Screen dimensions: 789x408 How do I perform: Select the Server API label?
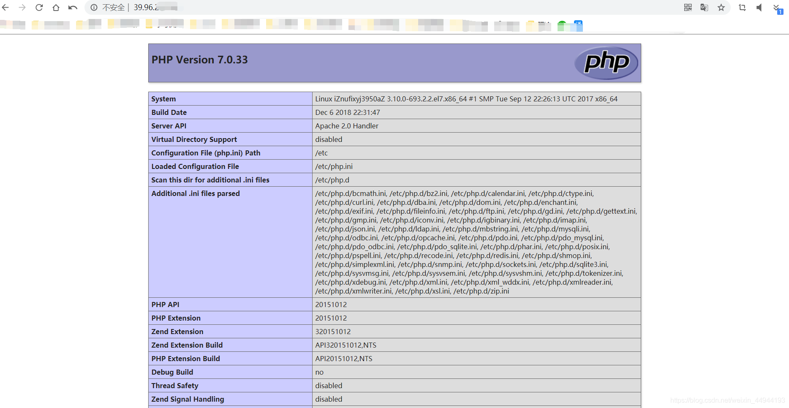(169, 126)
